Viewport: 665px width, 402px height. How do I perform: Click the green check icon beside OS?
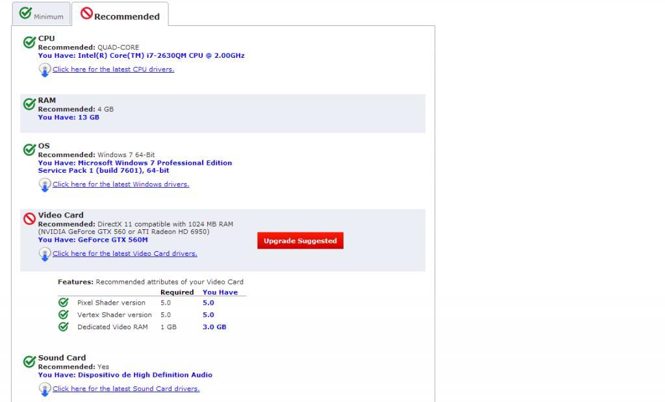point(29,149)
